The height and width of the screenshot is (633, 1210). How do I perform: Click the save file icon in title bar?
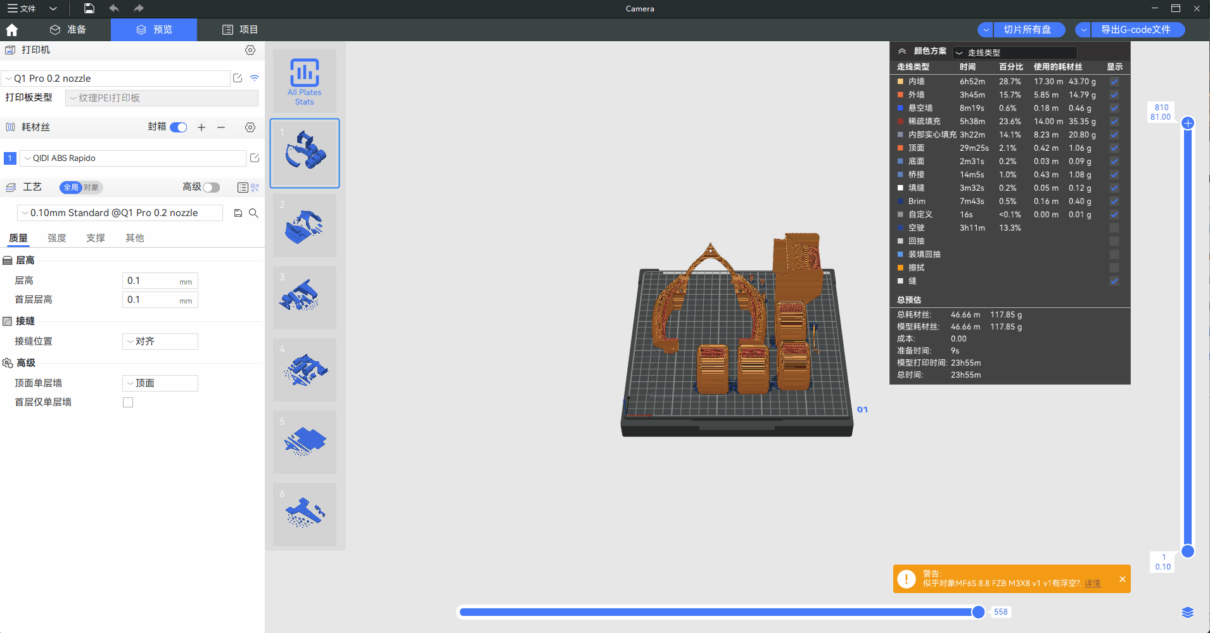point(89,8)
